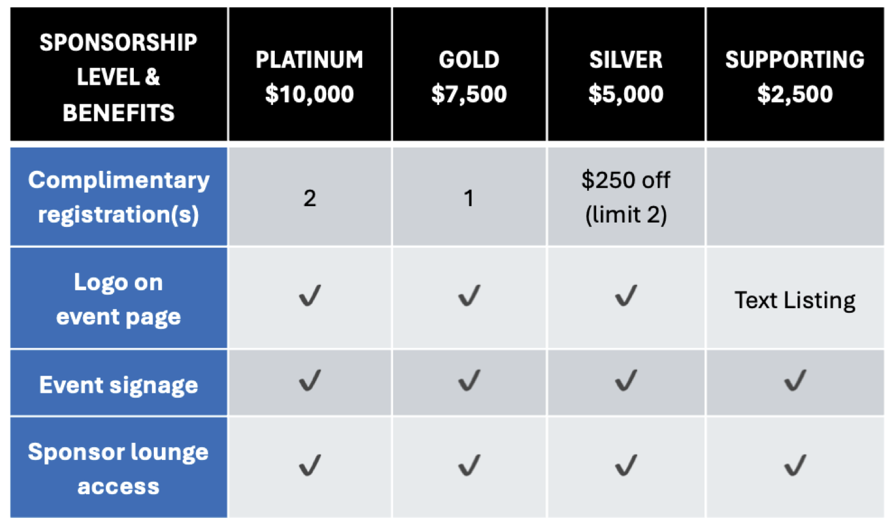
Task: Click the Event signage row label
Action: click(118, 385)
